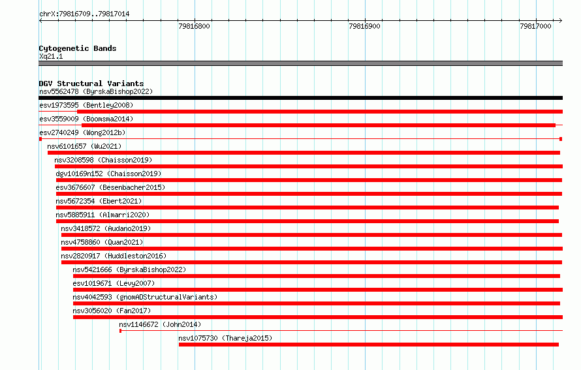This screenshot has height=370, width=581.
Task: Select nsv3056020 (Fan2017) label
Action: click(x=112, y=311)
